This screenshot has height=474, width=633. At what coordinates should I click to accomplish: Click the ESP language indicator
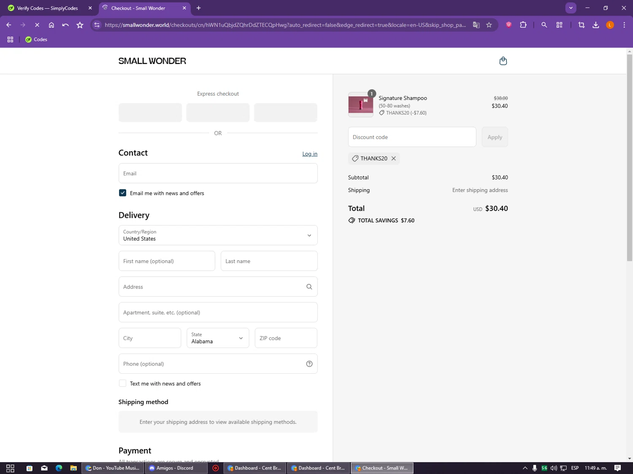[575, 468]
